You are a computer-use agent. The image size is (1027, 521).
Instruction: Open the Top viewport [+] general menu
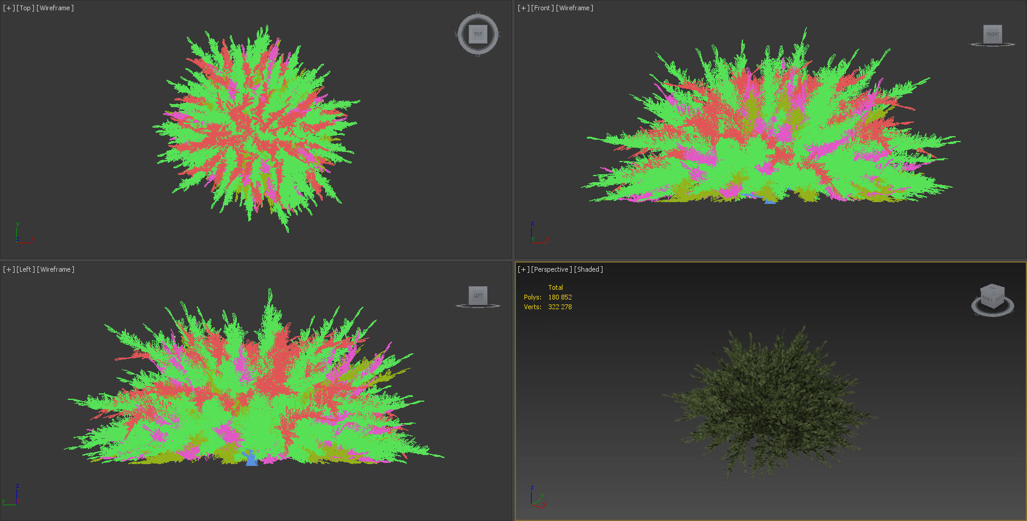pos(8,8)
